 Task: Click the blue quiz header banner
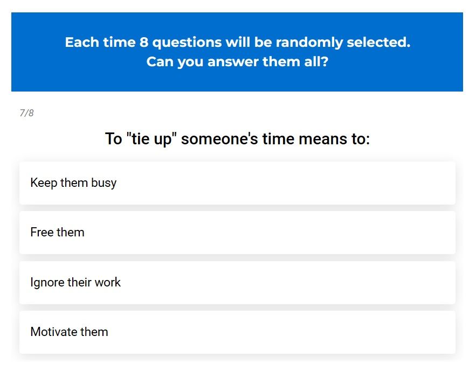tap(237, 52)
